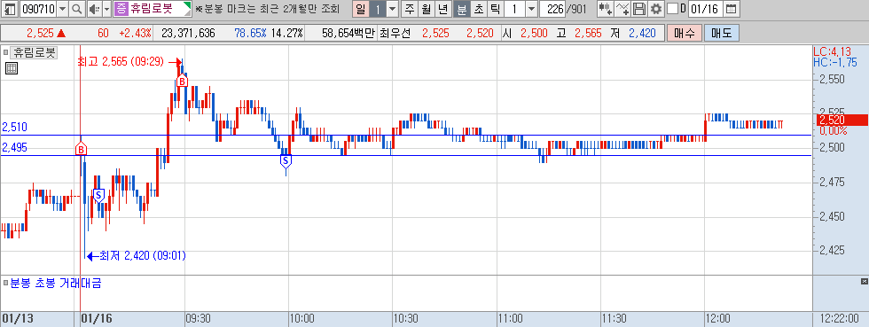This screenshot has height=327, width=869.
Task: Click the speaker sound alert icon
Action: tap(93, 9)
